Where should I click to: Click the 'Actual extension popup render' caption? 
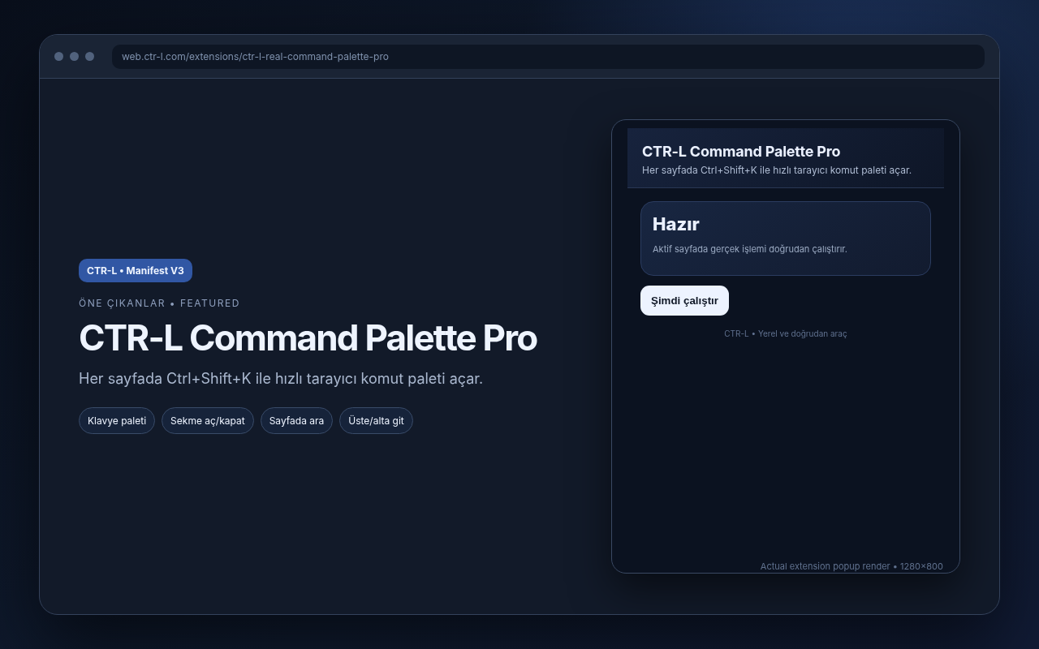tap(851, 566)
